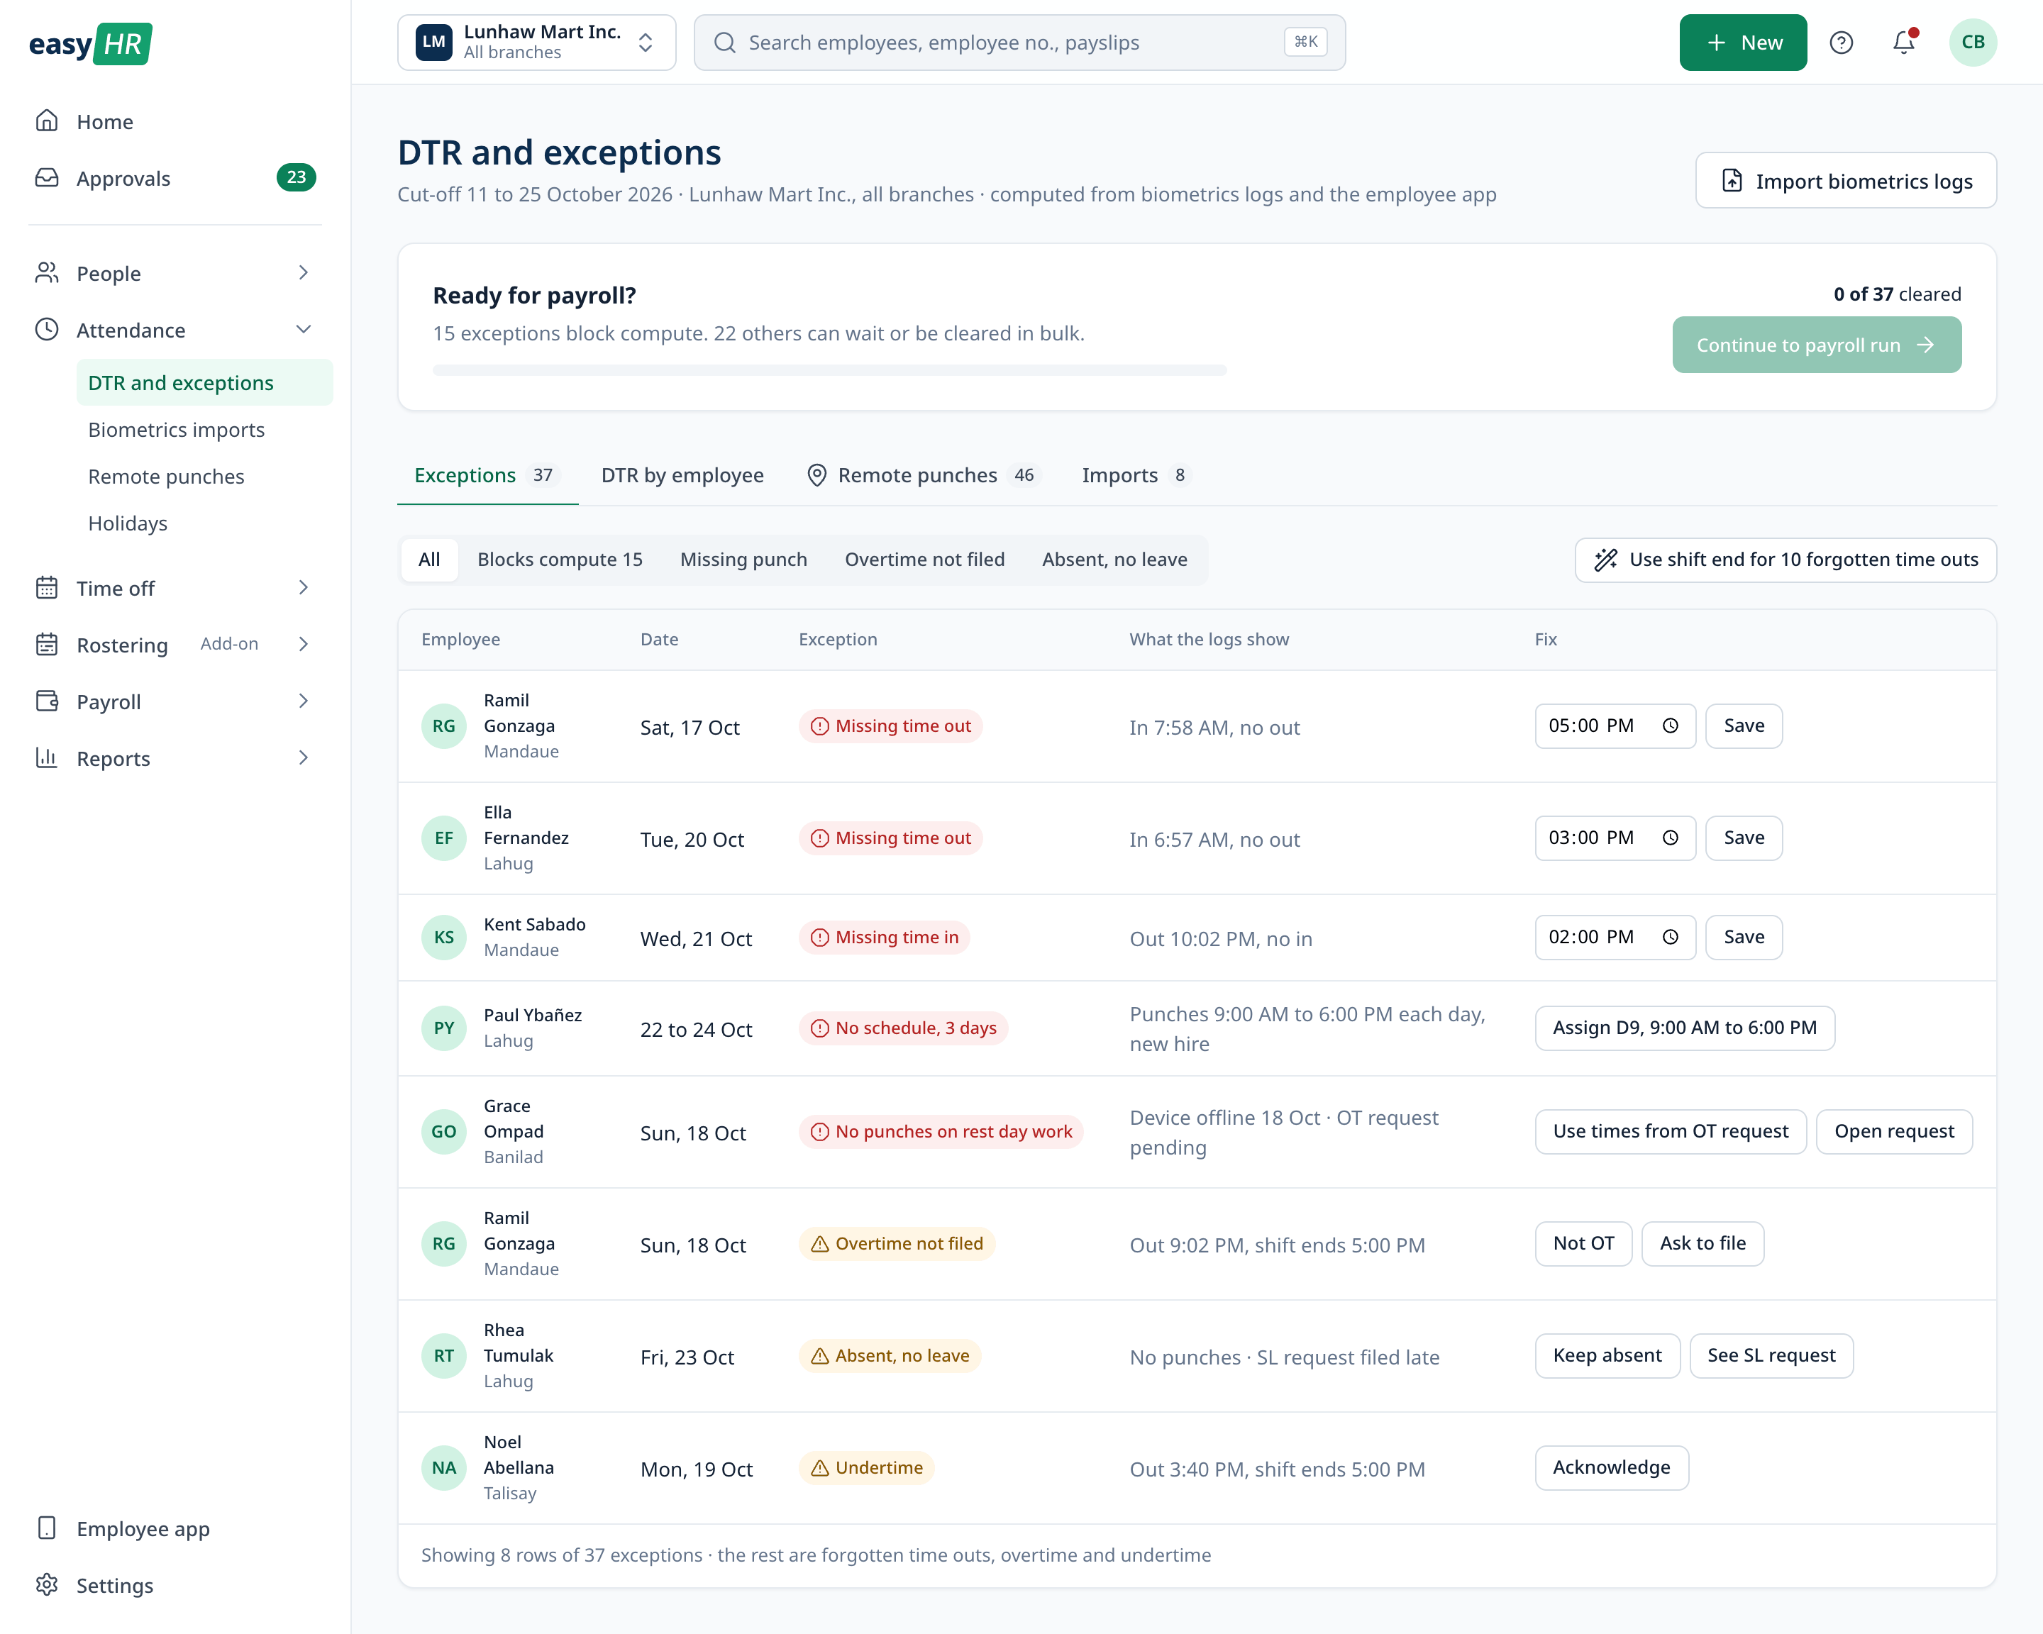Use shift end for 10 forgotten time outs

tap(1785, 560)
